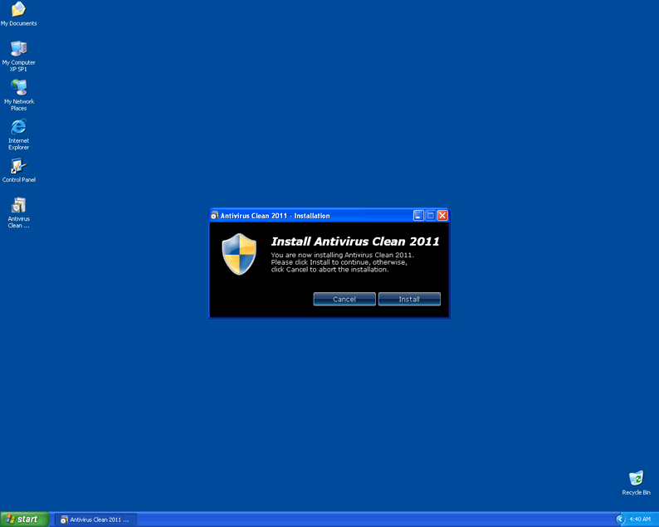The image size is (659, 527).
Task: Click the shield icon in the installer
Action: coord(239,254)
